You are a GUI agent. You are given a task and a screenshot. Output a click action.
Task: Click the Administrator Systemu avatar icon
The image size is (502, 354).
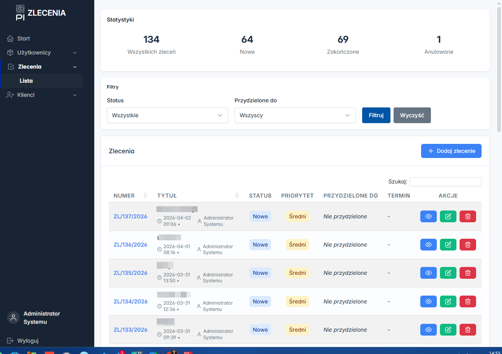13,318
